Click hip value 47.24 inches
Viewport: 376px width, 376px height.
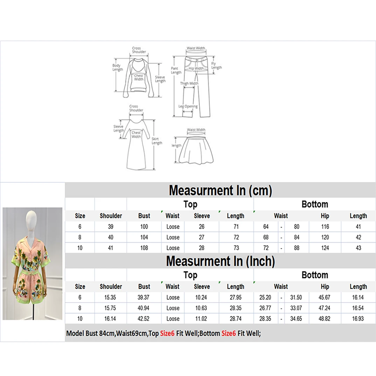pyautogui.click(x=325, y=308)
